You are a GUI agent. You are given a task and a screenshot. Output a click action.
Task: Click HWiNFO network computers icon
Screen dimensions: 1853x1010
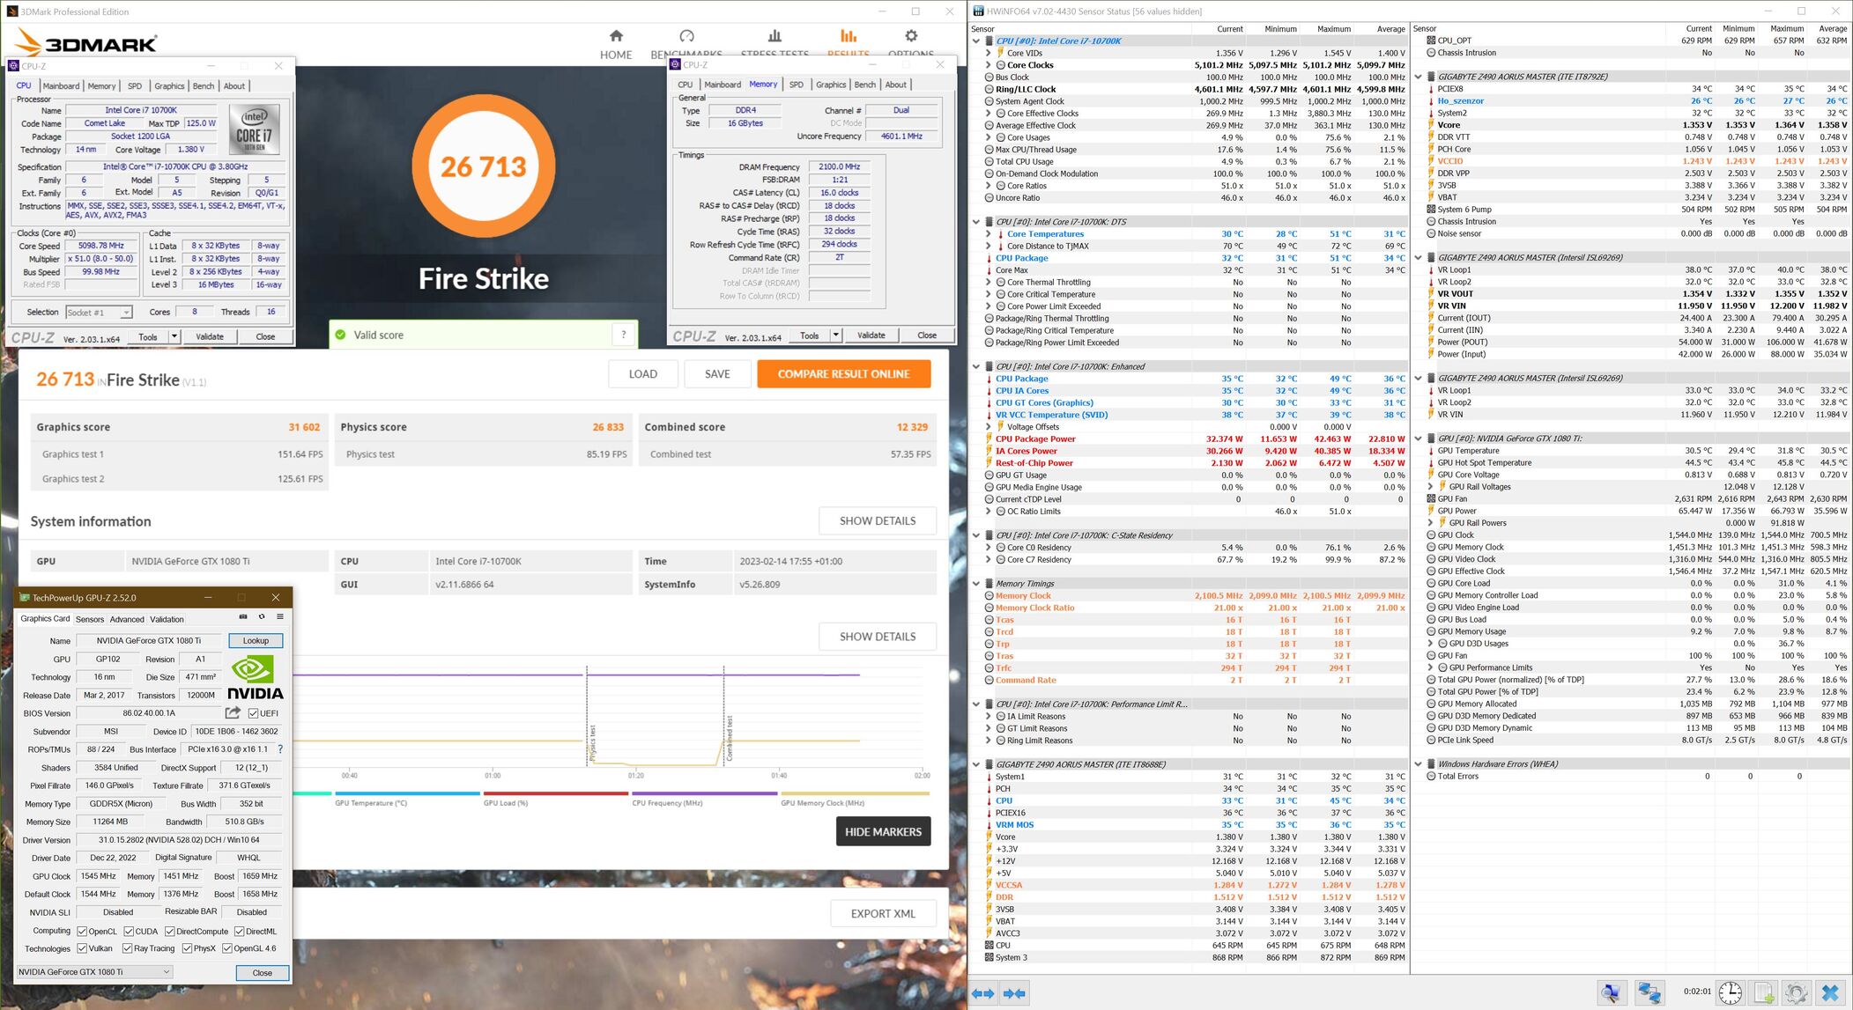coord(1649,993)
